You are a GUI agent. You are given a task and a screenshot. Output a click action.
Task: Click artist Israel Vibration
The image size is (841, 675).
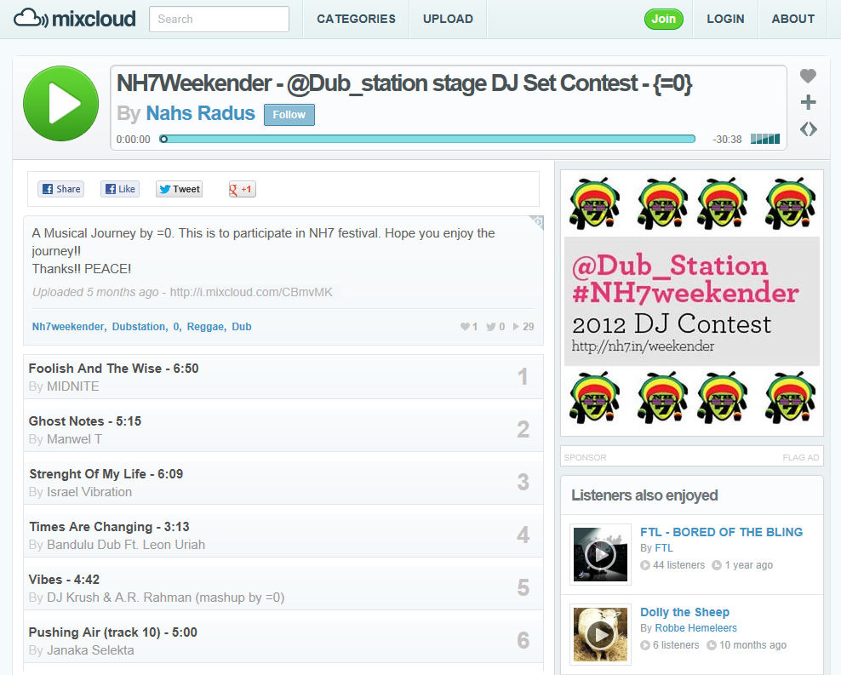click(89, 492)
